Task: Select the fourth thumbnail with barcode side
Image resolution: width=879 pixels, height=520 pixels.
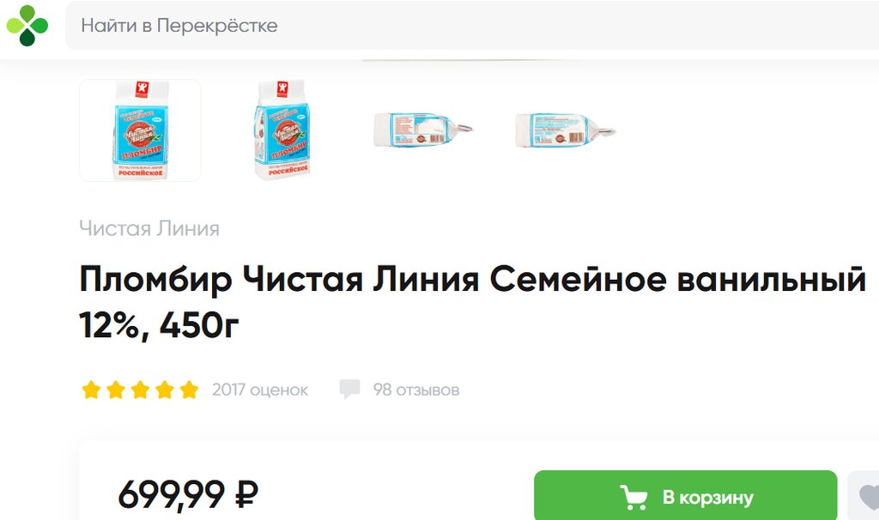Action: tap(565, 130)
